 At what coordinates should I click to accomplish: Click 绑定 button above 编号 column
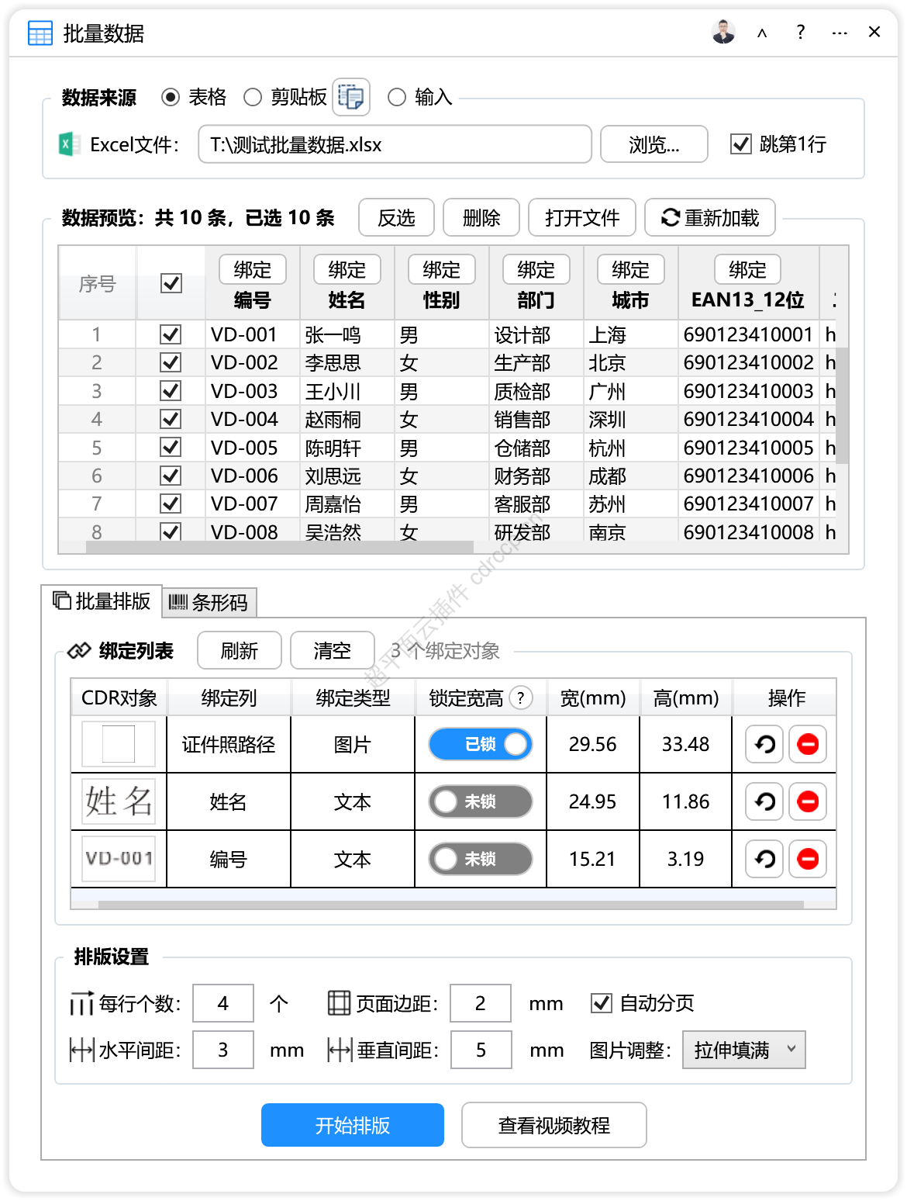pyautogui.click(x=253, y=270)
